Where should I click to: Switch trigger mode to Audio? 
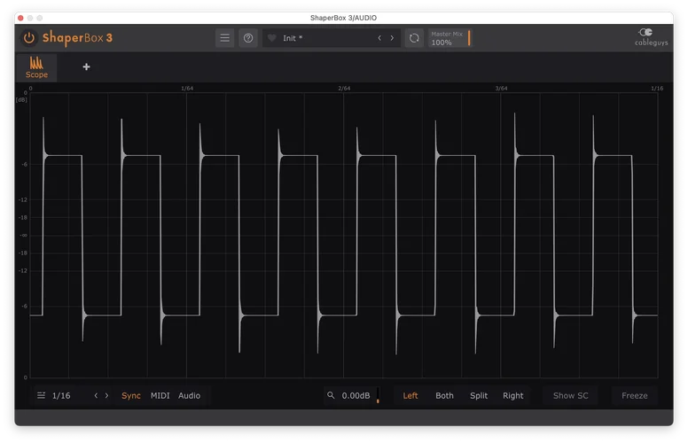point(190,396)
